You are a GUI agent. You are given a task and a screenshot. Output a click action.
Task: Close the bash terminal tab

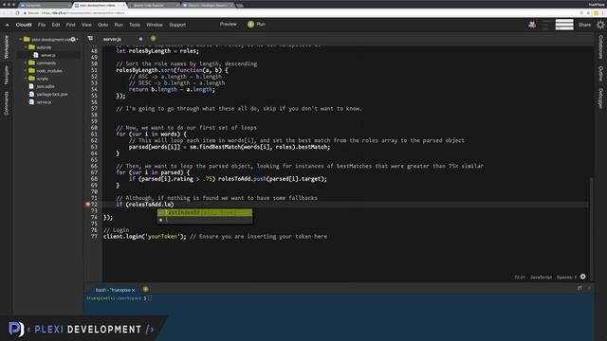pos(133,290)
